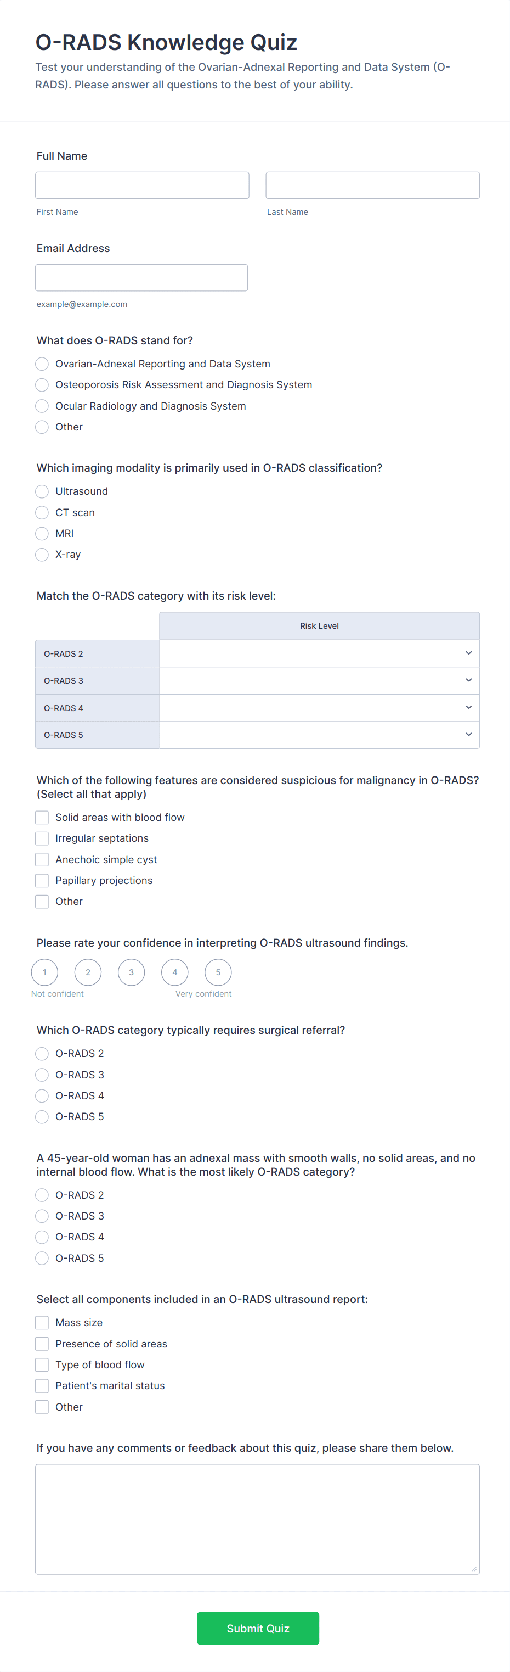The height and width of the screenshot is (1672, 510).
Task: Set confidence rating to 5
Action: coord(218,972)
